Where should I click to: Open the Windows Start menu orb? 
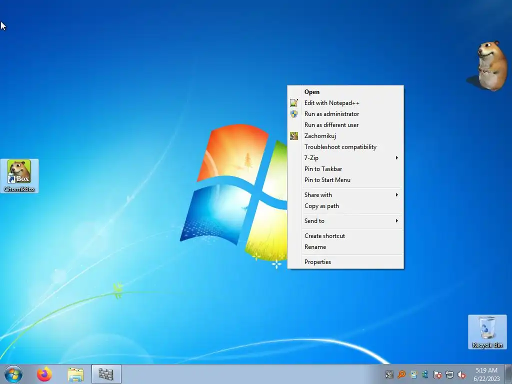click(x=13, y=374)
